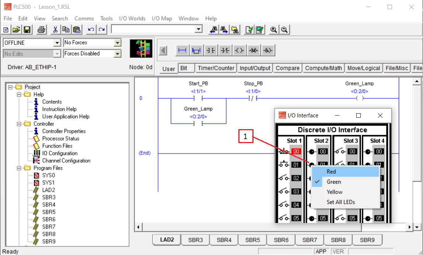Collapse the Help folder node
423x255 pixels.
pos(19,95)
